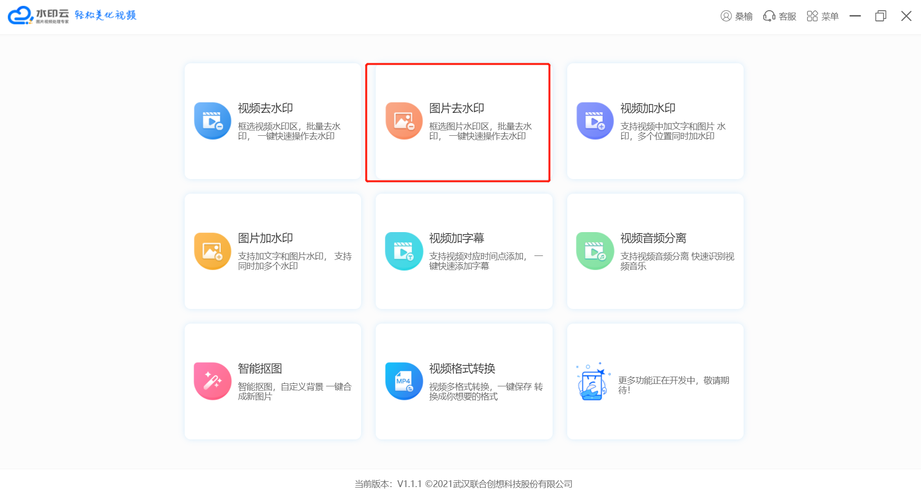This screenshot has height=490, width=921.
Task: Click the 更多功能正在开发中 illustration
Action: click(593, 382)
